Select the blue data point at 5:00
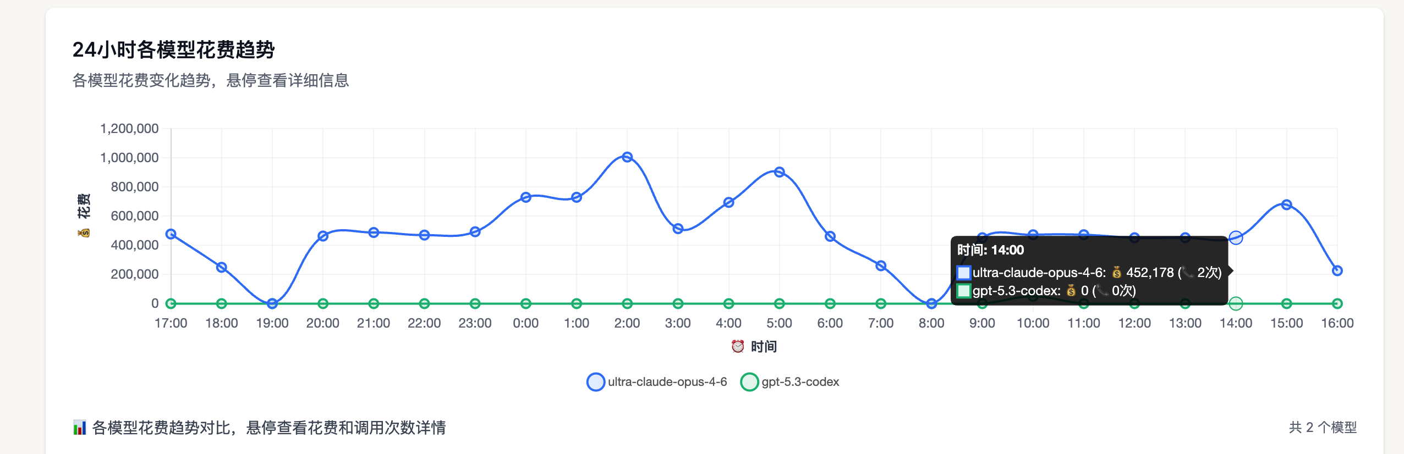The image size is (1404, 454). point(779,172)
